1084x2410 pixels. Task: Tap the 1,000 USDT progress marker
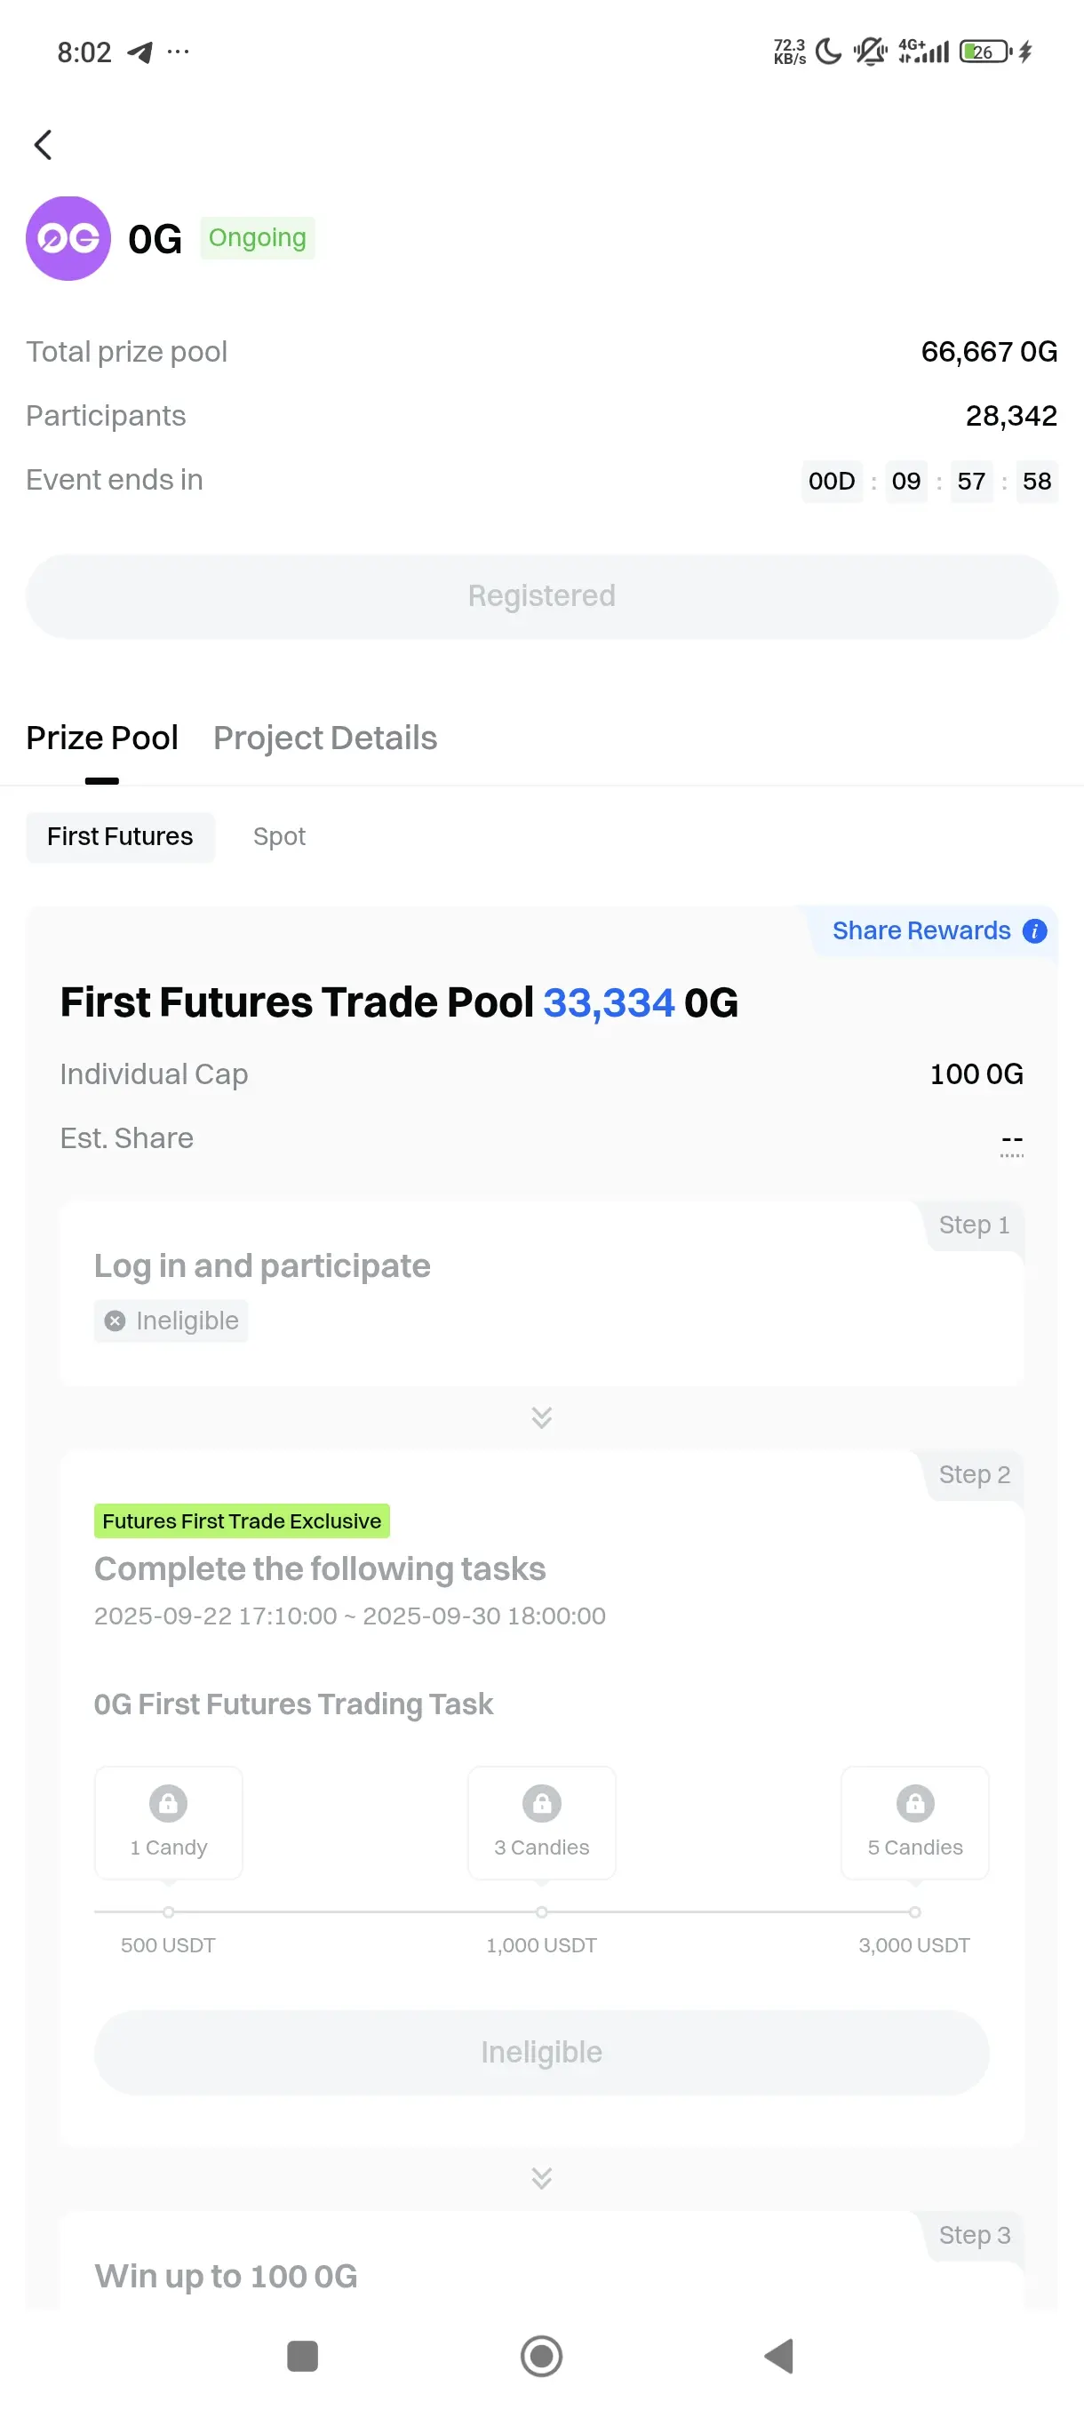coord(541,1912)
